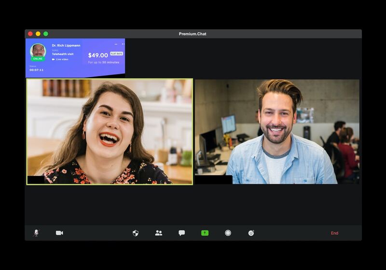386x270 pixels.
Task: Open the chat bubble panel
Action: pyautogui.click(x=182, y=233)
